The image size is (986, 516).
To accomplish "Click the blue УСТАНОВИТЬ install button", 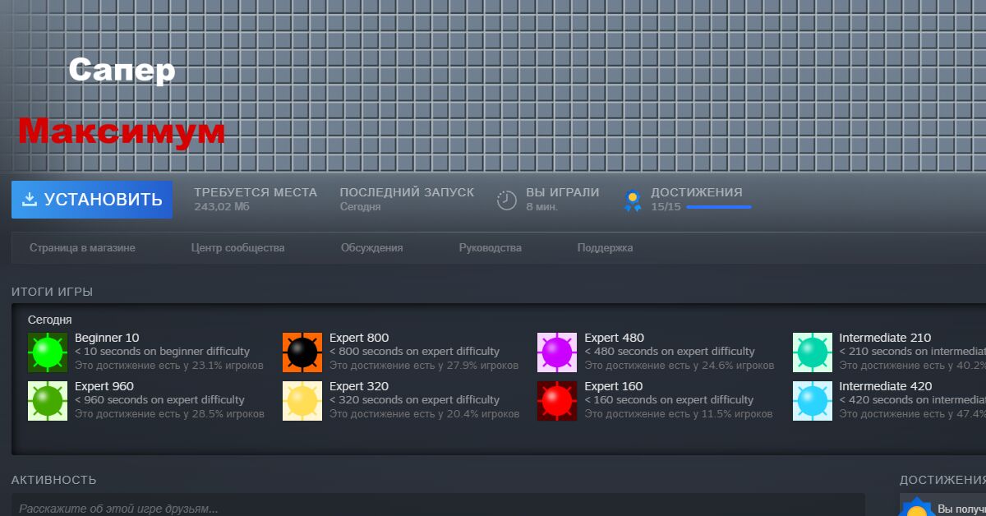I will (92, 200).
